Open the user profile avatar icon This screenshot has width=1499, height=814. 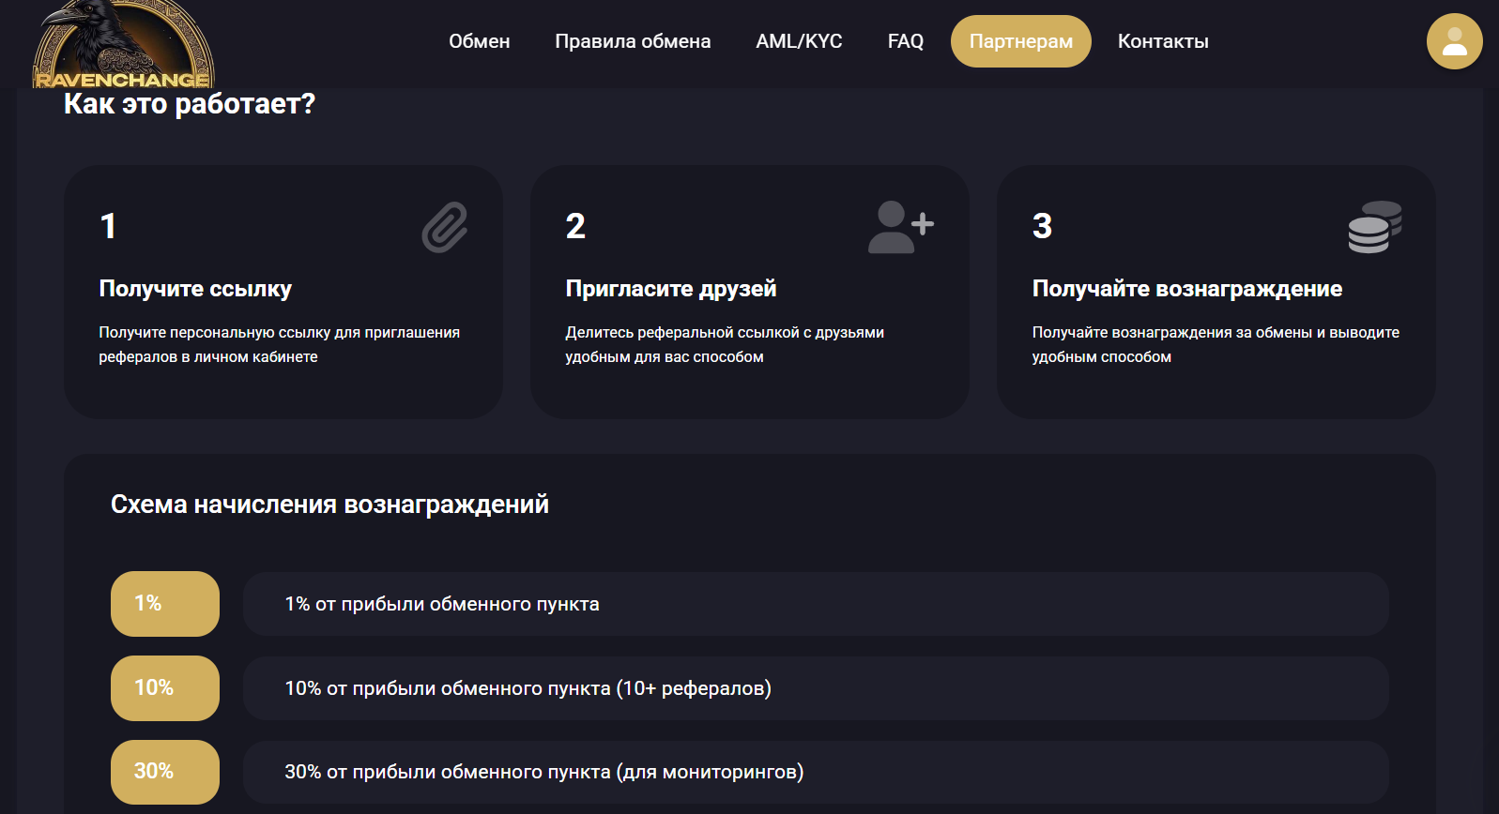coord(1454,41)
